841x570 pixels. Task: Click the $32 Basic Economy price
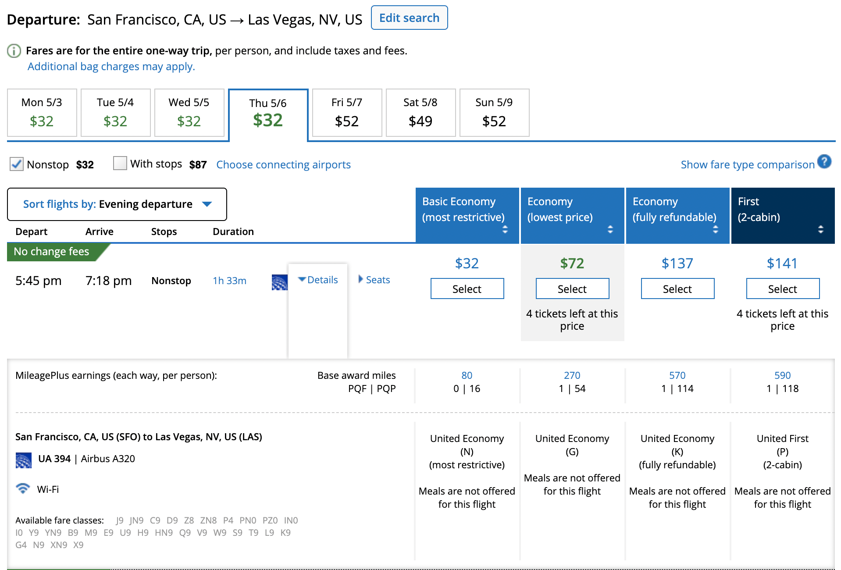pos(467,264)
